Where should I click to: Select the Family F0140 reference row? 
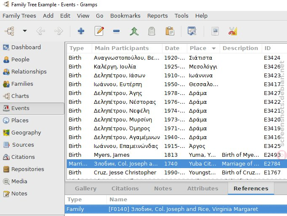tap(176, 209)
